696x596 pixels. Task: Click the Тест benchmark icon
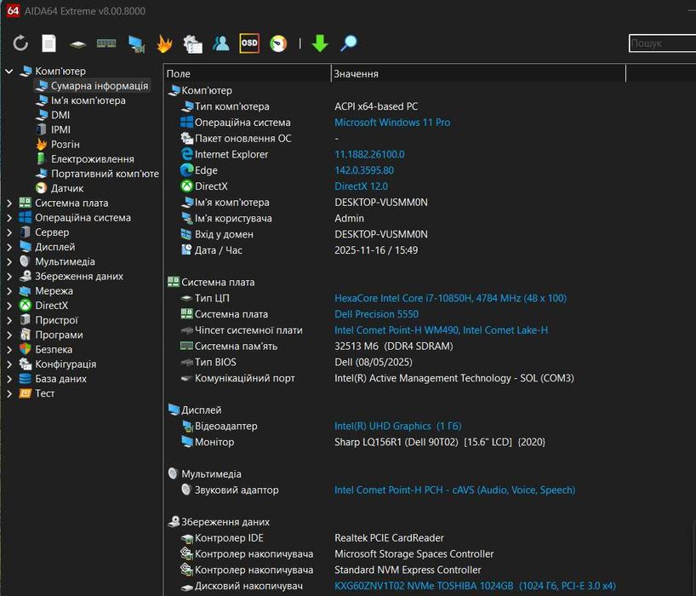(x=26, y=393)
